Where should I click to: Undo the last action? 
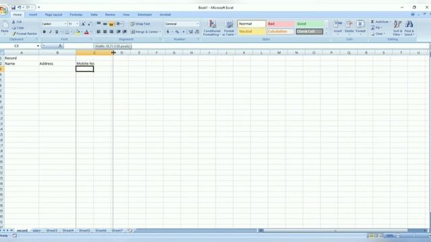(x=20, y=7)
